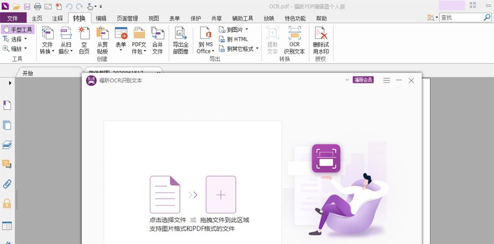
Task: Click the Save disk icon in quick access
Action: pyautogui.click(x=27, y=6)
